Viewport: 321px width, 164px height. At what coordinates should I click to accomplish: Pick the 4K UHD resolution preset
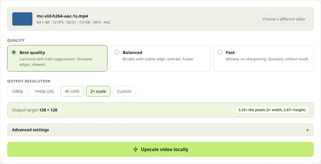click(x=72, y=91)
